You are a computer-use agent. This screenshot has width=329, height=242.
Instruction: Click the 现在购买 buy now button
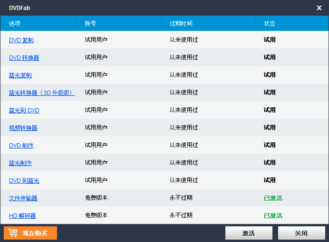tap(30, 233)
